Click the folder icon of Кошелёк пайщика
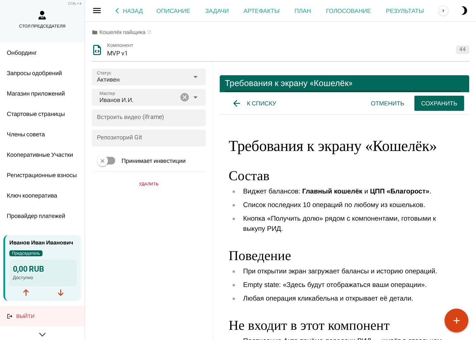The width and height of the screenshot is (476, 340). (x=95, y=32)
